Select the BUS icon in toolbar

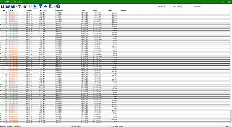click(51, 6)
